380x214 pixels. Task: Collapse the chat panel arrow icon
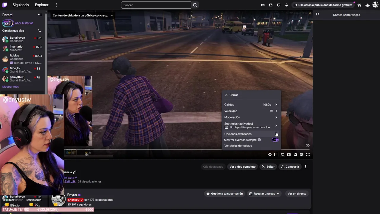[x=318, y=14]
